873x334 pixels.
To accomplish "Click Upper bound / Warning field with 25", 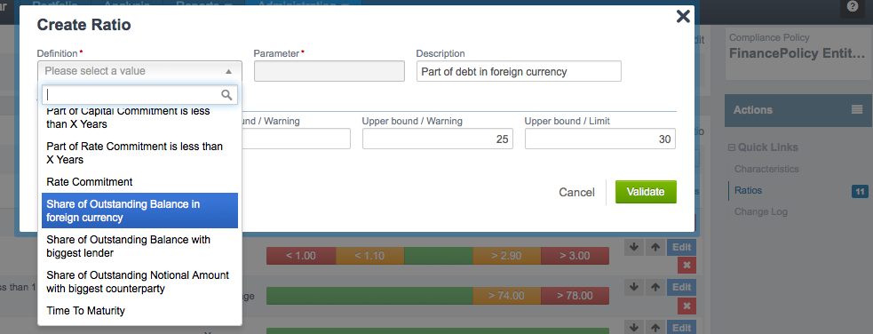I will click(x=438, y=139).
